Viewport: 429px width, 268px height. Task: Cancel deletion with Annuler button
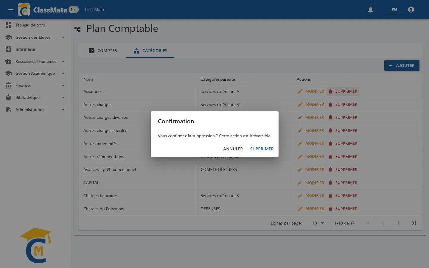pyautogui.click(x=233, y=149)
